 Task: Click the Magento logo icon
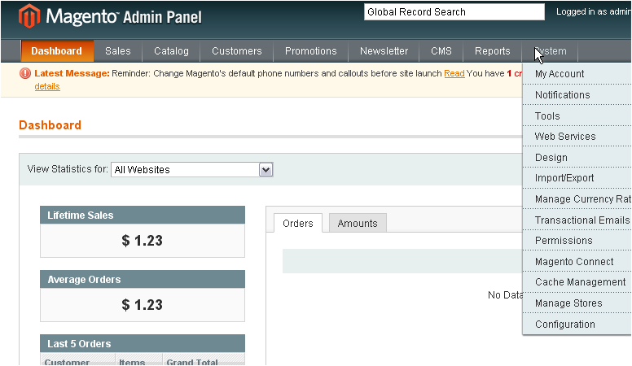pos(29,15)
